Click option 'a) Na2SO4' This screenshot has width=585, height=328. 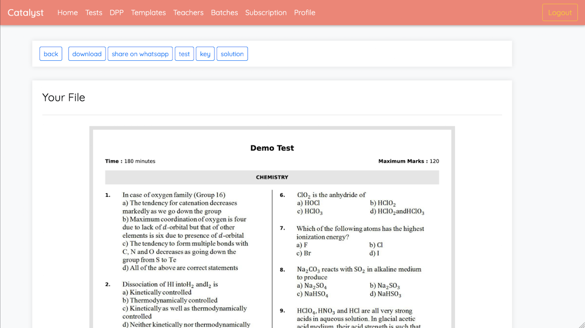[312, 286]
